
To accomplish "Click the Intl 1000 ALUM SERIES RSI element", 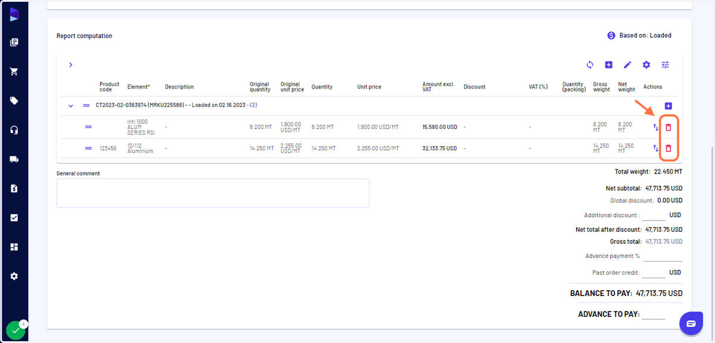I will (x=141, y=127).
